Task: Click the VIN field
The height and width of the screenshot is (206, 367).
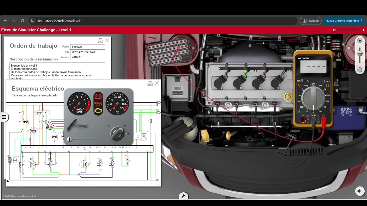Action: coord(88,52)
